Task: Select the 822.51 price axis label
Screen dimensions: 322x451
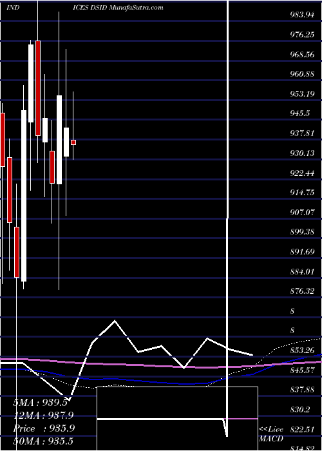Action: [302, 429]
